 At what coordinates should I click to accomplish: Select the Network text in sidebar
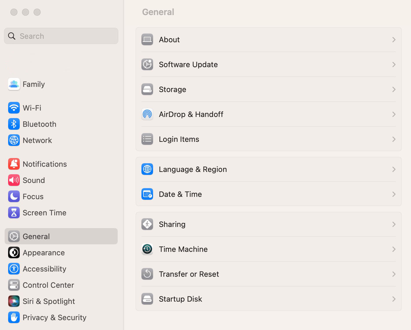click(x=37, y=140)
